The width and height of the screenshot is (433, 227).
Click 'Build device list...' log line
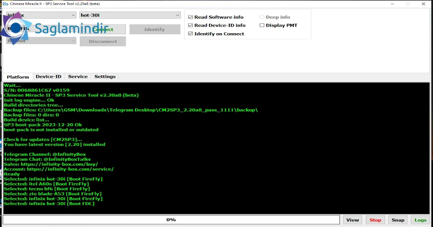click(27, 120)
